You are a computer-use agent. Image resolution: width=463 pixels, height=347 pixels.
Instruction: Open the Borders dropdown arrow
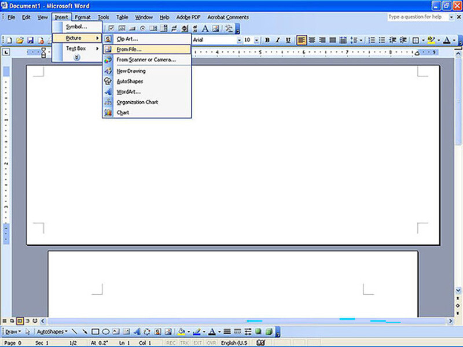[423, 40]
